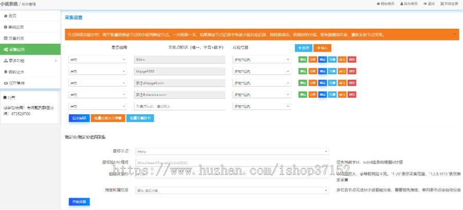Viewport: 463px width, 210px height.
Task: Open the 指定所属栏目 dropdown
Action: [232, 190]
